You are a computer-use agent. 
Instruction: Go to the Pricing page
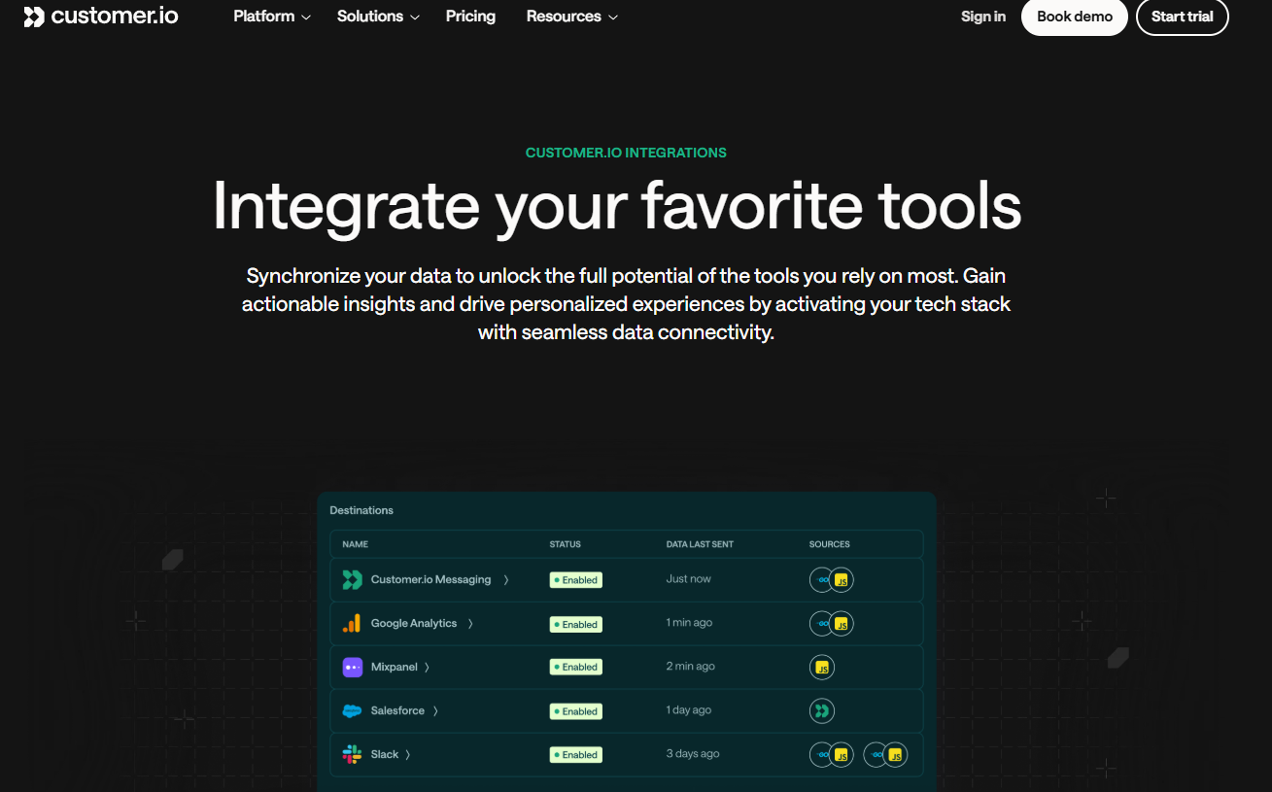click(470, 17)
